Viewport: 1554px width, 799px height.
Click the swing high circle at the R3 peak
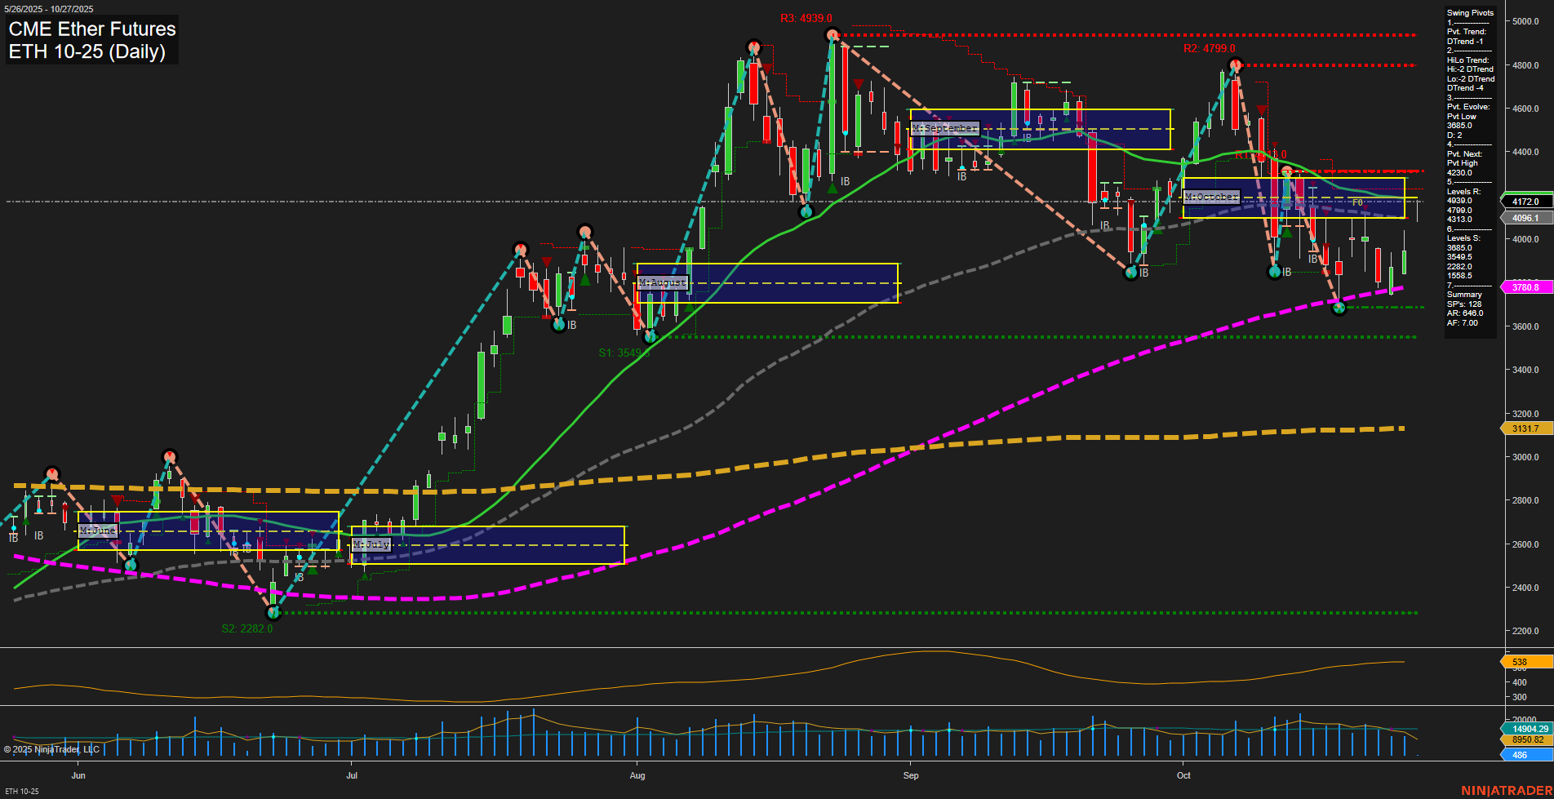point(832,34)
